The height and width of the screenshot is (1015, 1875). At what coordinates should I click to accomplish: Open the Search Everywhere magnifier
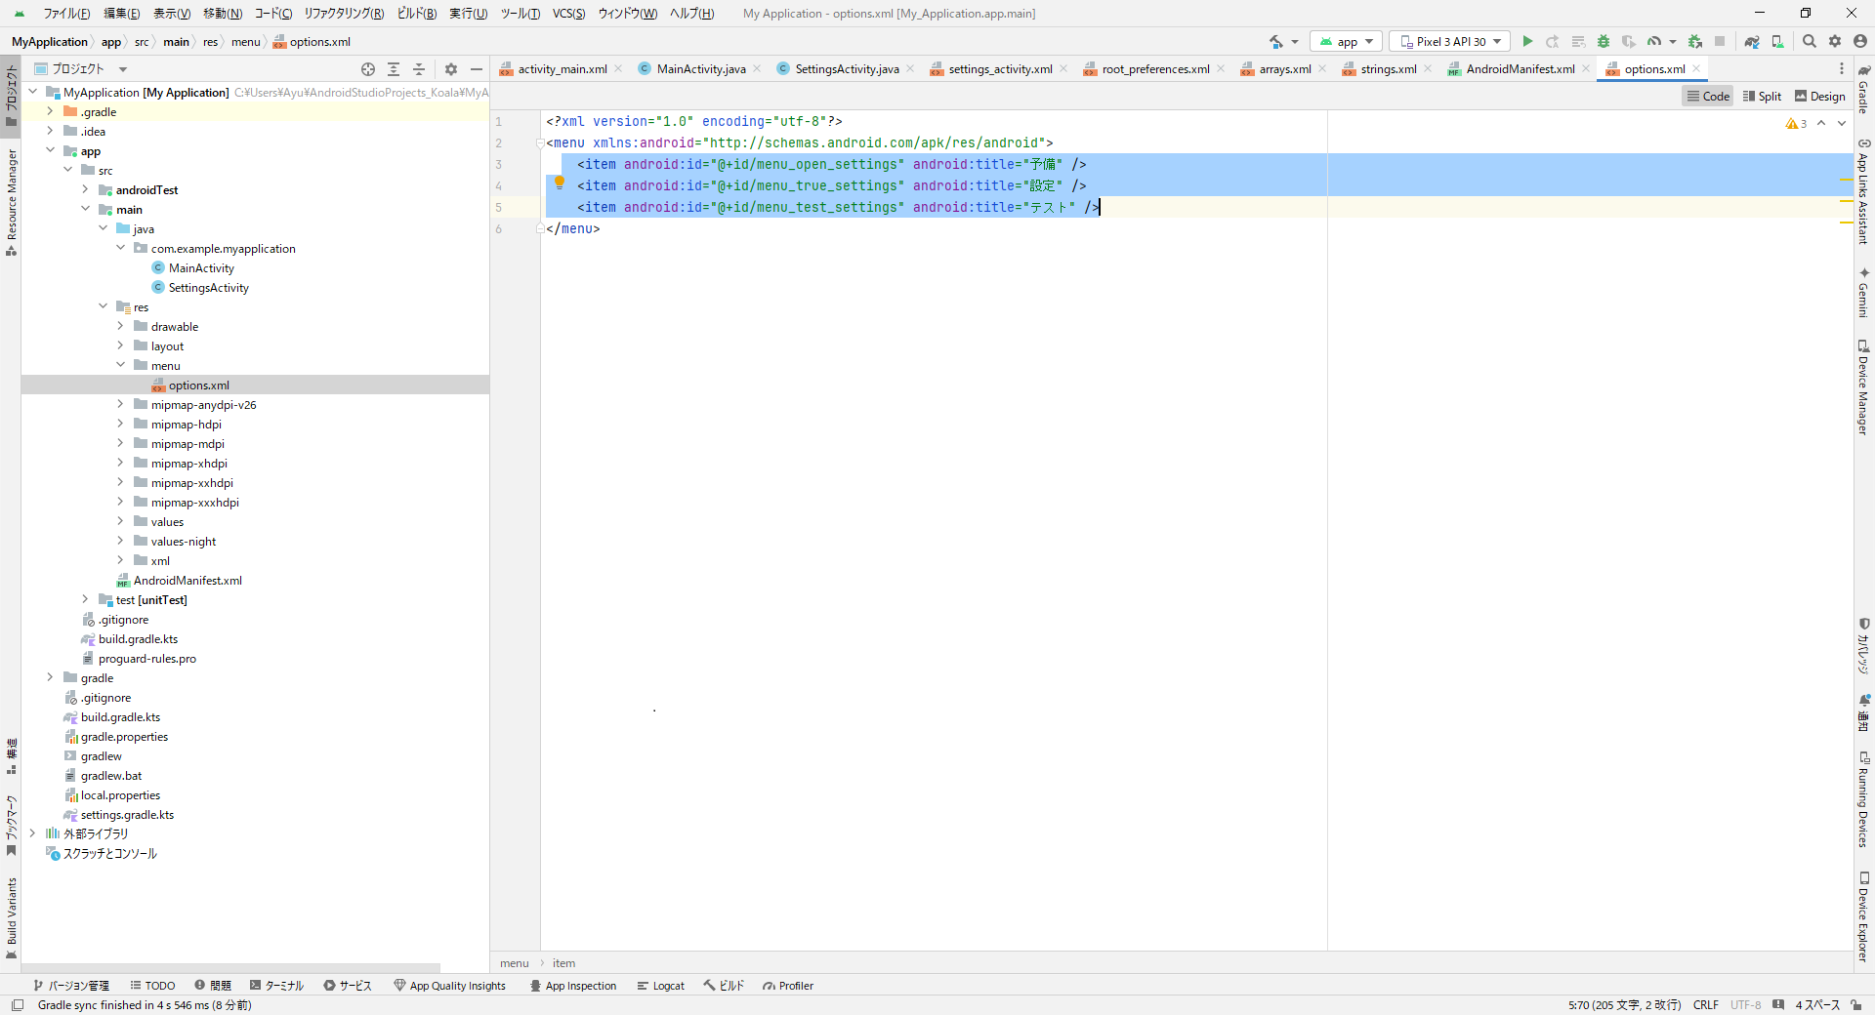point(1810,41)
